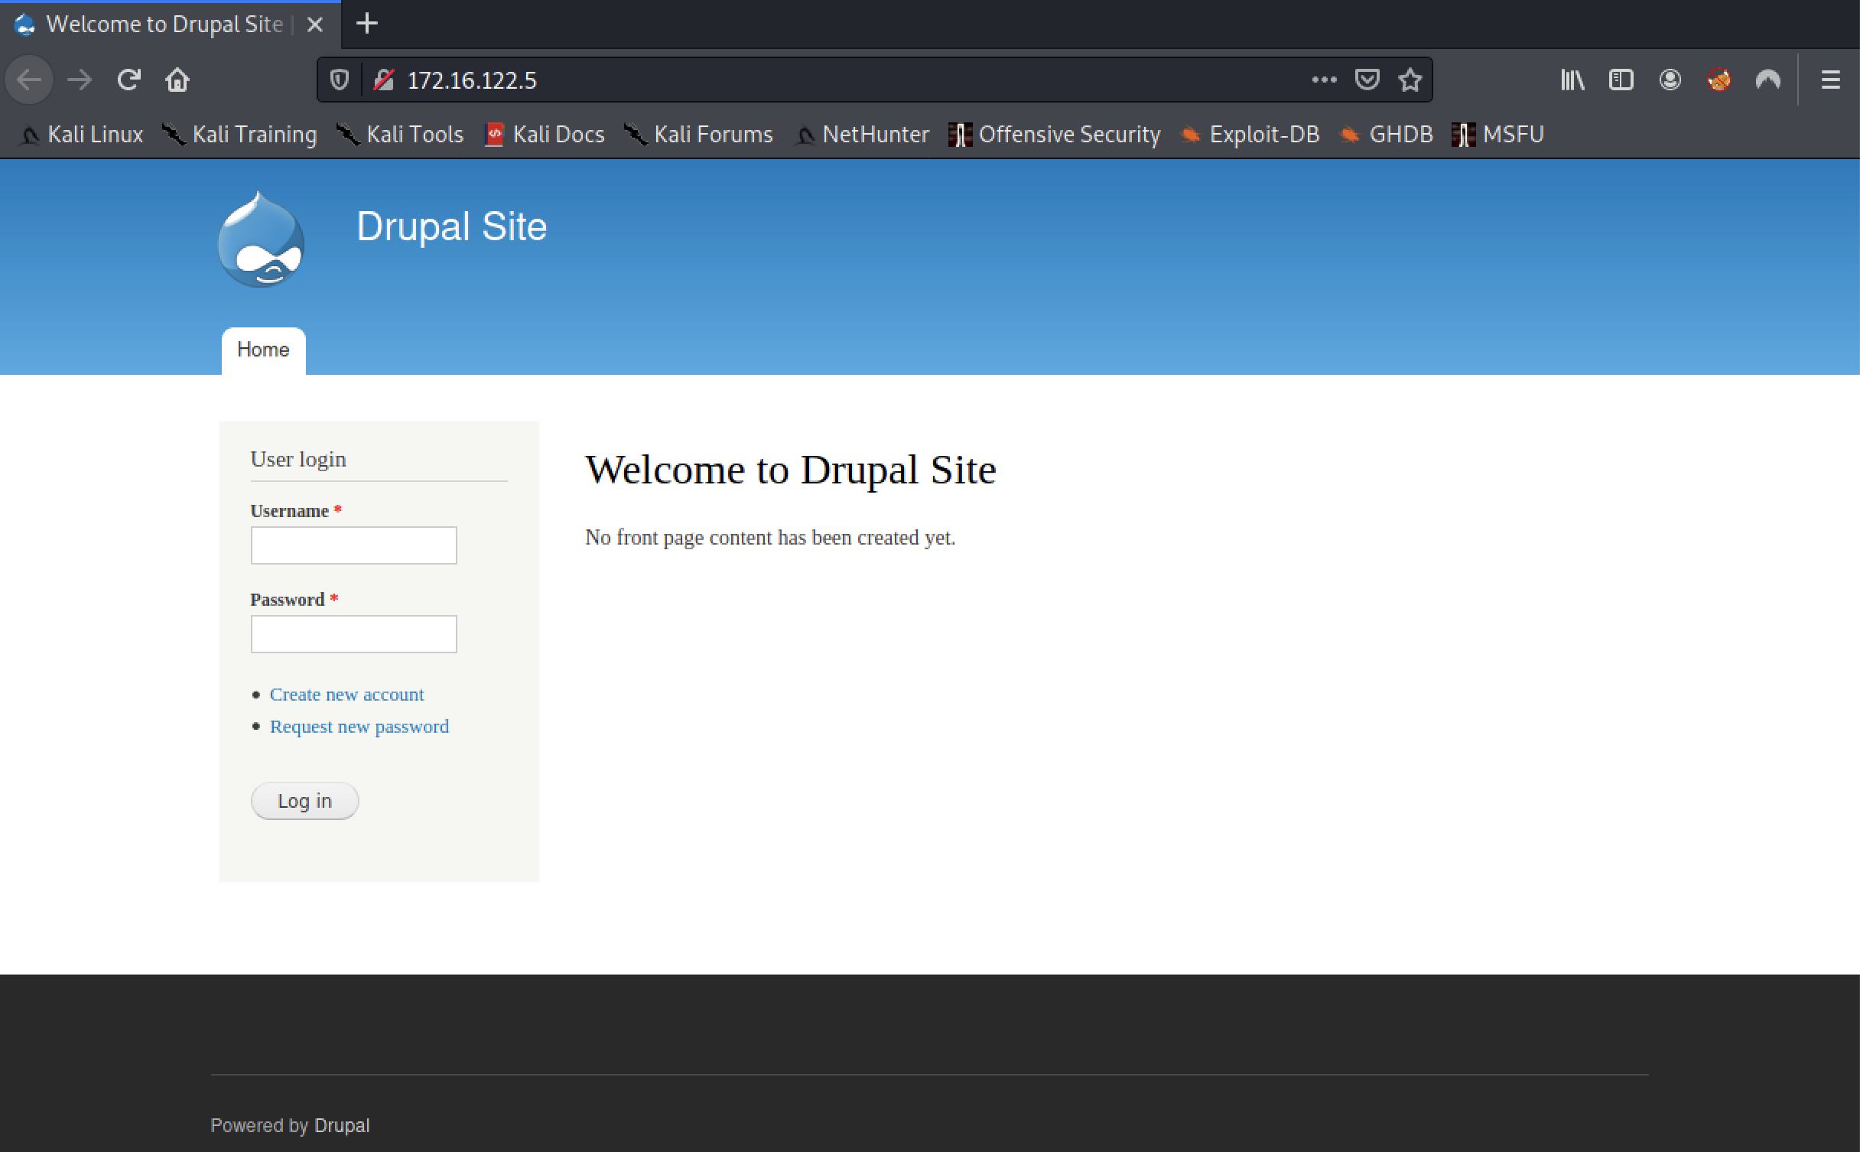Toggle the browser reader view icon
Screen dimensions: 1860x1152
[1620, 80]
